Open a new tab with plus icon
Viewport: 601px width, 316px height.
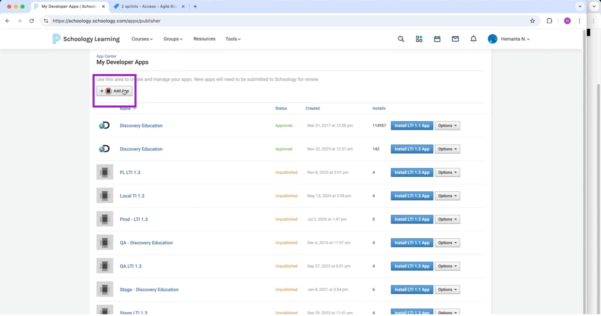(195, 7)
